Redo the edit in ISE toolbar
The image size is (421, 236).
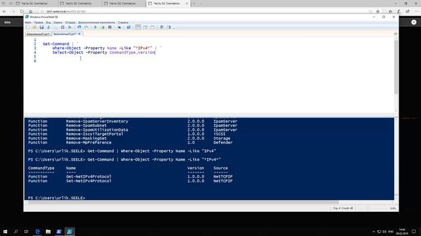point(86,28)
